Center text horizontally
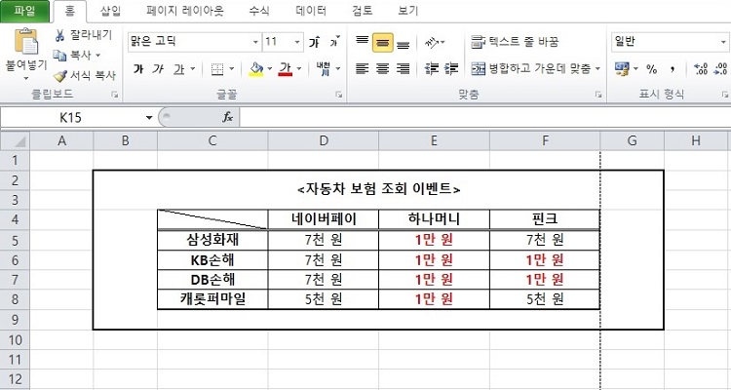The image size is (731, 390). pos(382,68)
